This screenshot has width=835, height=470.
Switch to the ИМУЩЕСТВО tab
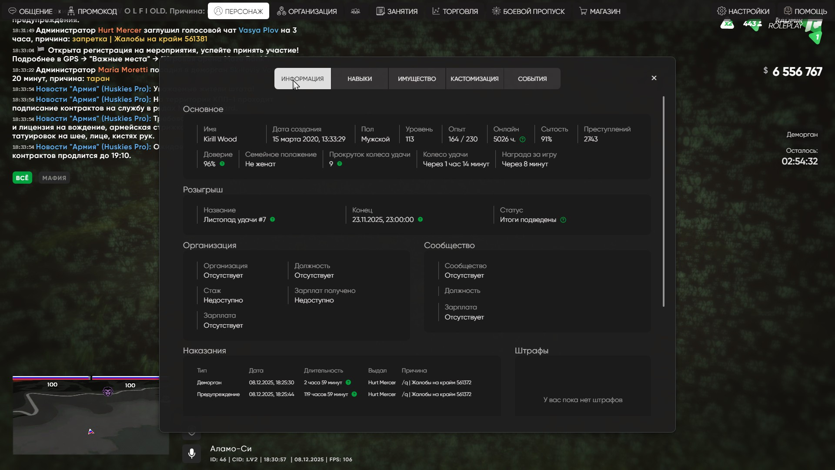pos(417,79)
